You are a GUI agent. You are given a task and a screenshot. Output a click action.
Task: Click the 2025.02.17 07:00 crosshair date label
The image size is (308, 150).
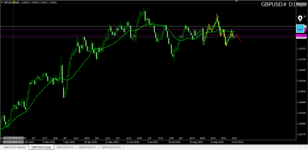pyautogui.click(x=14, y=138)
